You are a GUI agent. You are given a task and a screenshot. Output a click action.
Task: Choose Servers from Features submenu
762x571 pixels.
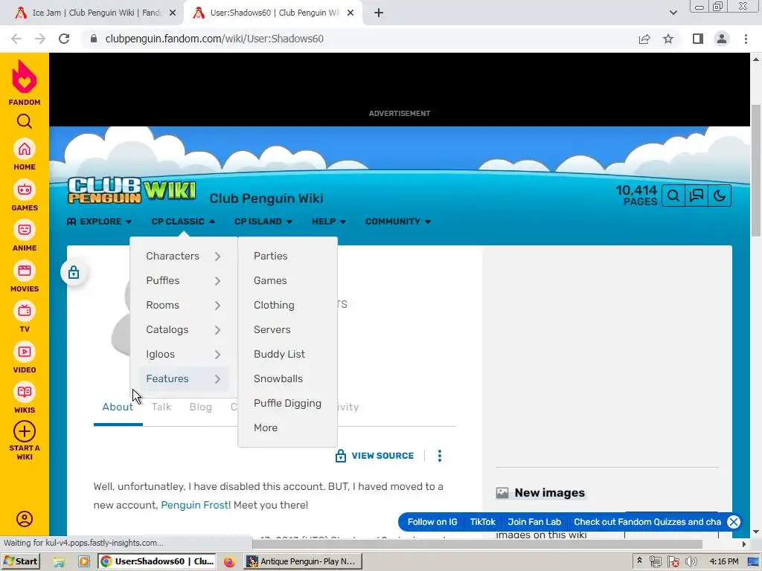[272, 329]
